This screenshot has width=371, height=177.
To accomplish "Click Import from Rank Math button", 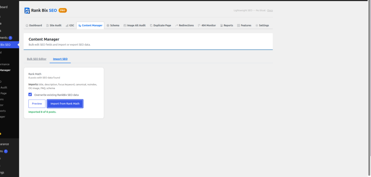I will pyautogui.click(x=65, y=104).
